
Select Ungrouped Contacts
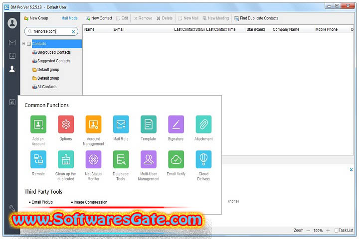51,52
